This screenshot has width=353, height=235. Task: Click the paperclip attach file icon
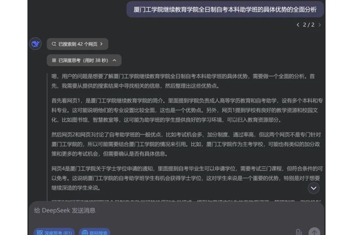298,232
